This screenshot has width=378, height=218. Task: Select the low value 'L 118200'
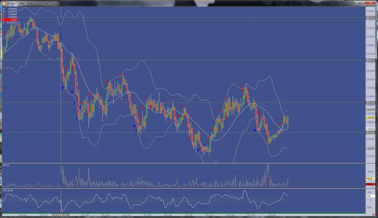pyautogui.click(x=10, y=14)
